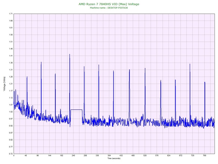The height and width of the screenshot is (164, 218).
Task: Click the 1.12 voltage tick value
Action: [11, 98]
